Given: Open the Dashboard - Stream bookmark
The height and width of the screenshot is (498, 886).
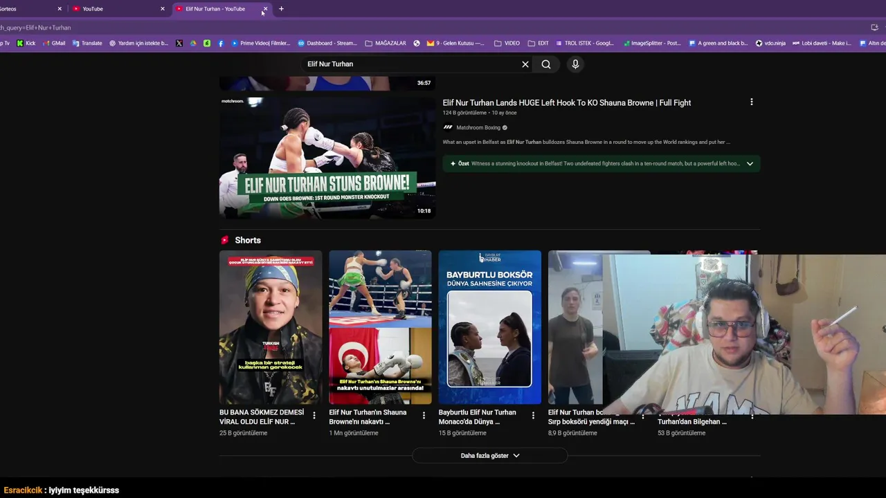Looking at the screenshot, I should pos(327,43).
